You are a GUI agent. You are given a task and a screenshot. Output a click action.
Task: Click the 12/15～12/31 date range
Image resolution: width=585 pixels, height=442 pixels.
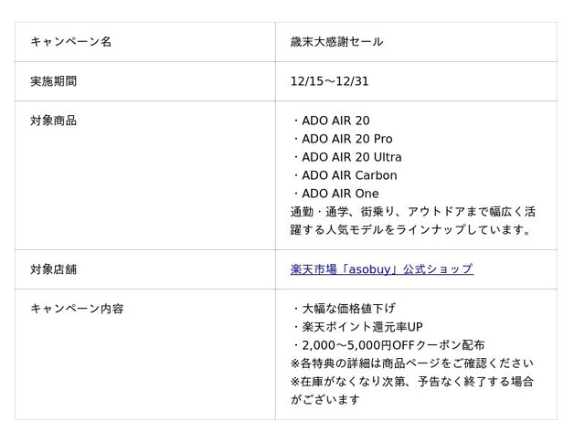coord(329,81)
